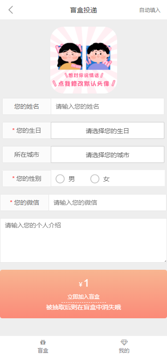Screen dimensions: 167x357
Task: Click the textarea resize handle corner
Action: click(165, 261)
